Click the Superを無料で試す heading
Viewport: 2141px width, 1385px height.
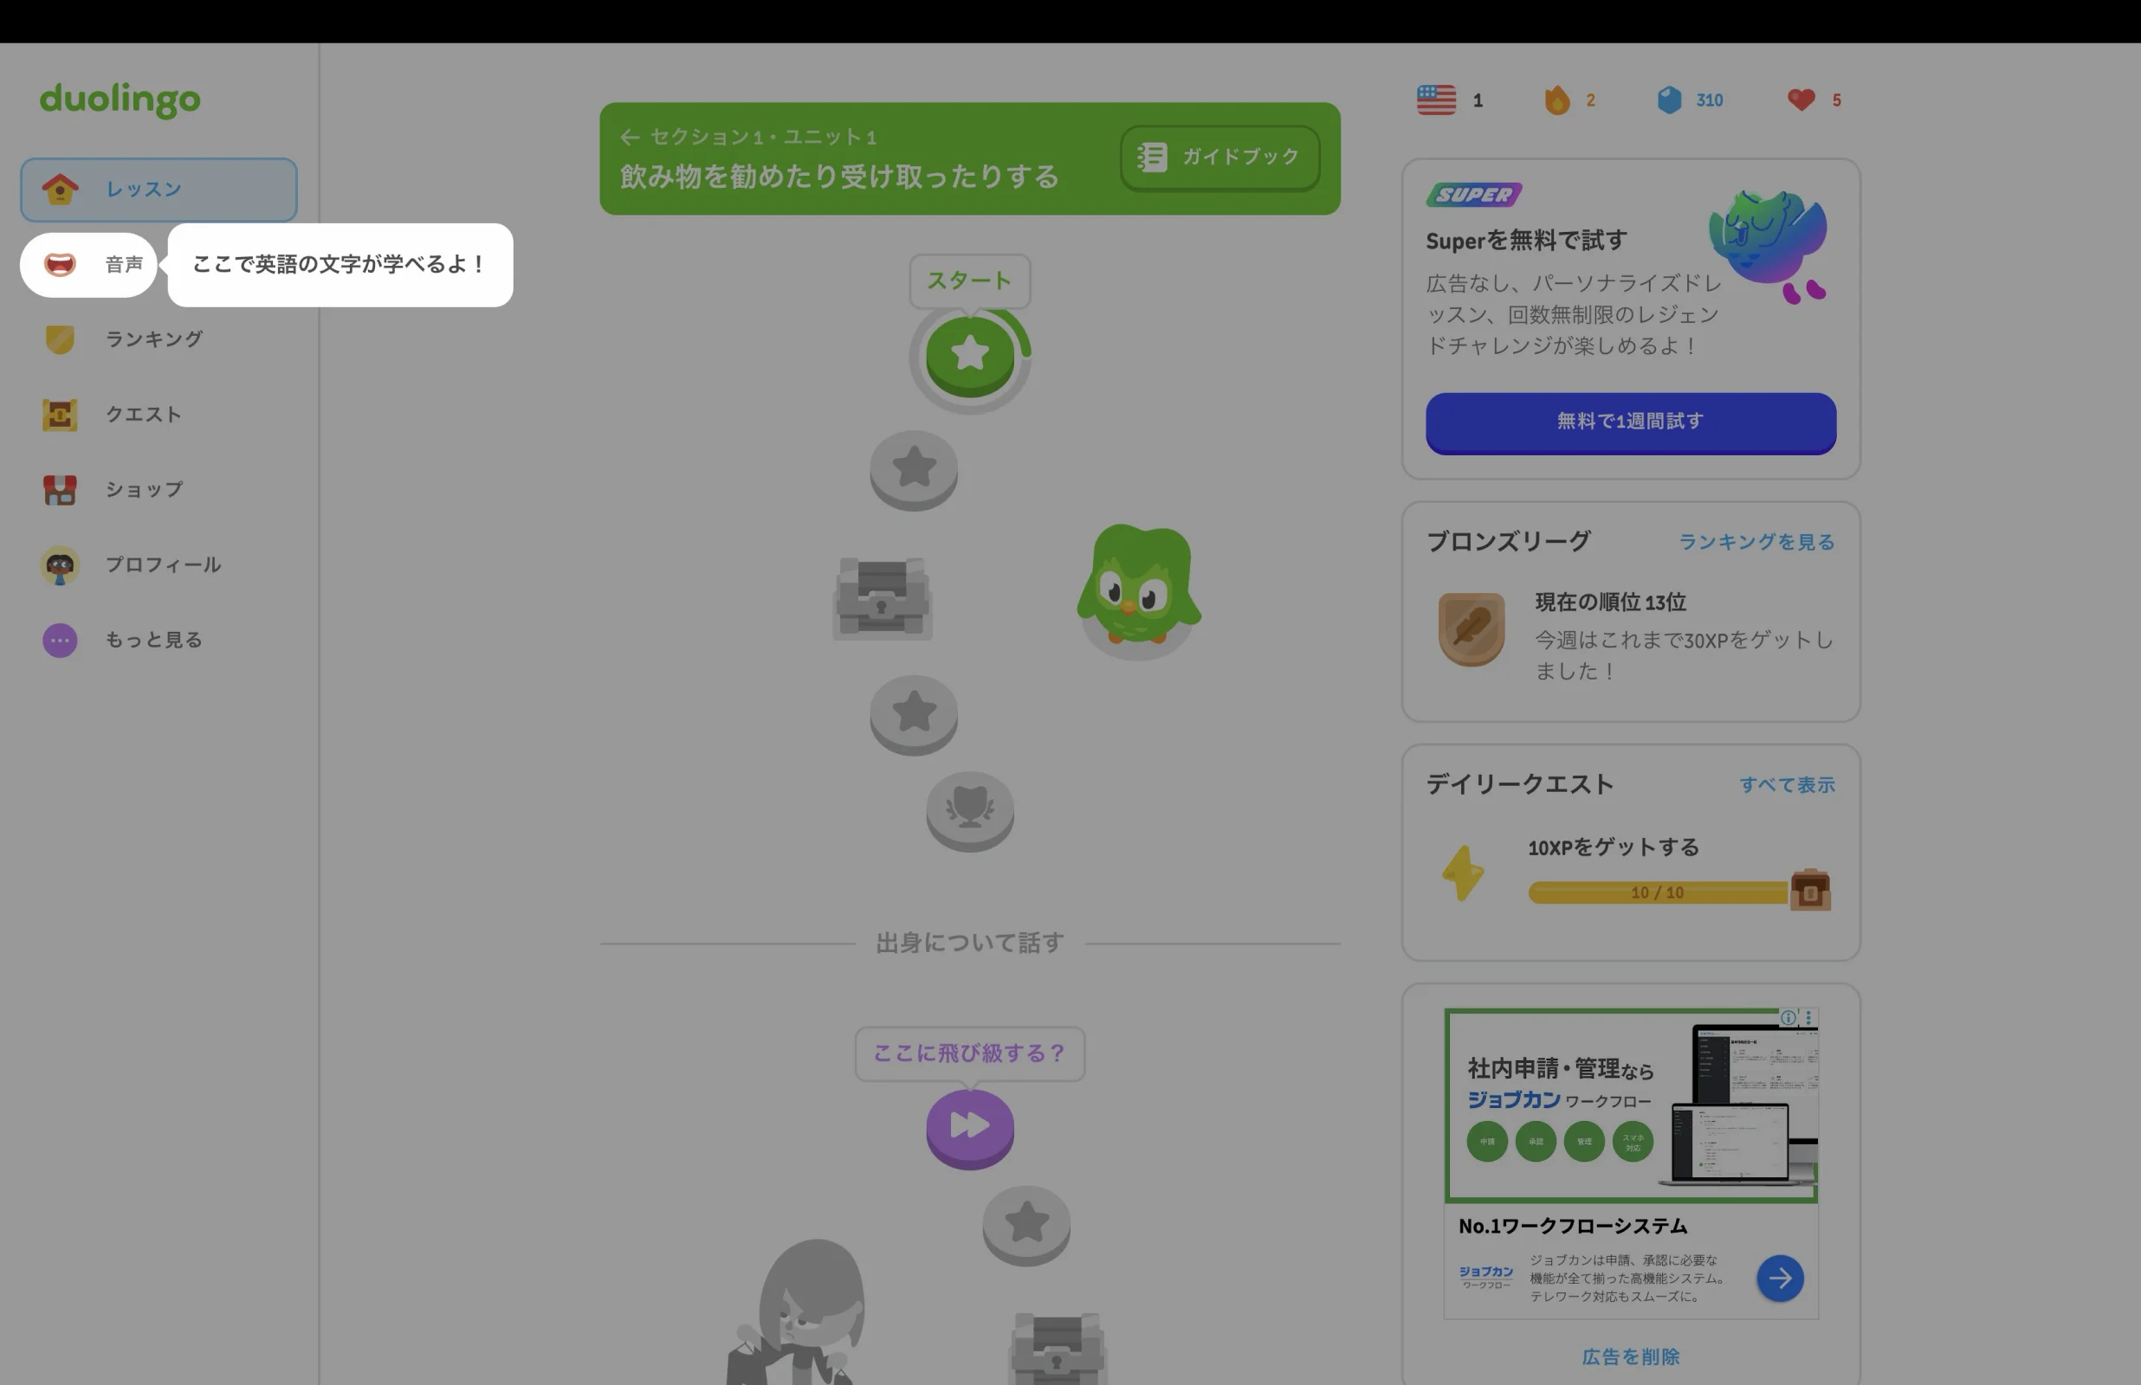point(1527,241)
